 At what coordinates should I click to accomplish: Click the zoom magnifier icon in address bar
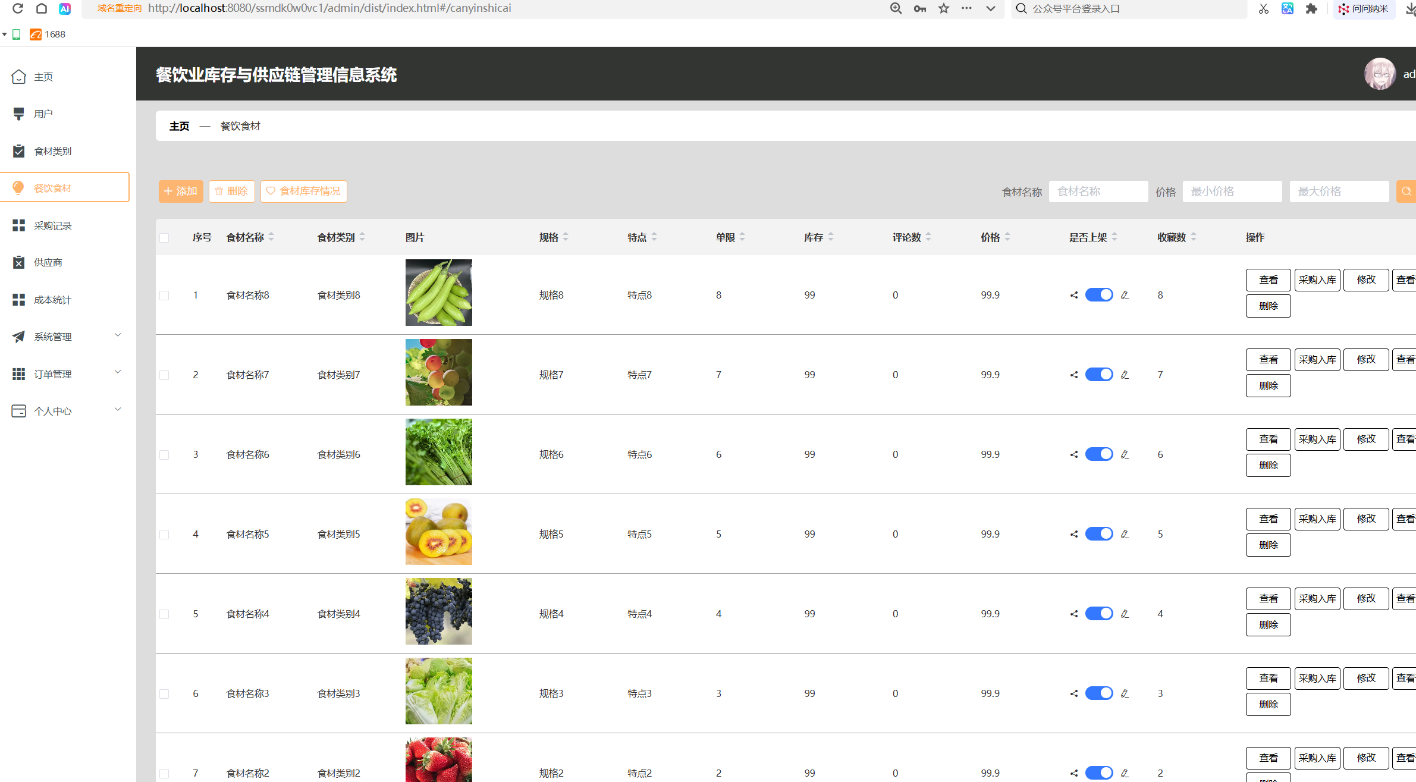[896, 8]
